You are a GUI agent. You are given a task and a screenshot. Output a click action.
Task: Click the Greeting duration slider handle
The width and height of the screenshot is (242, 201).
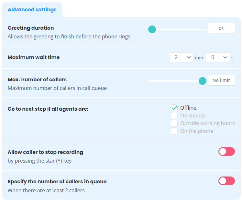[152, 29]
